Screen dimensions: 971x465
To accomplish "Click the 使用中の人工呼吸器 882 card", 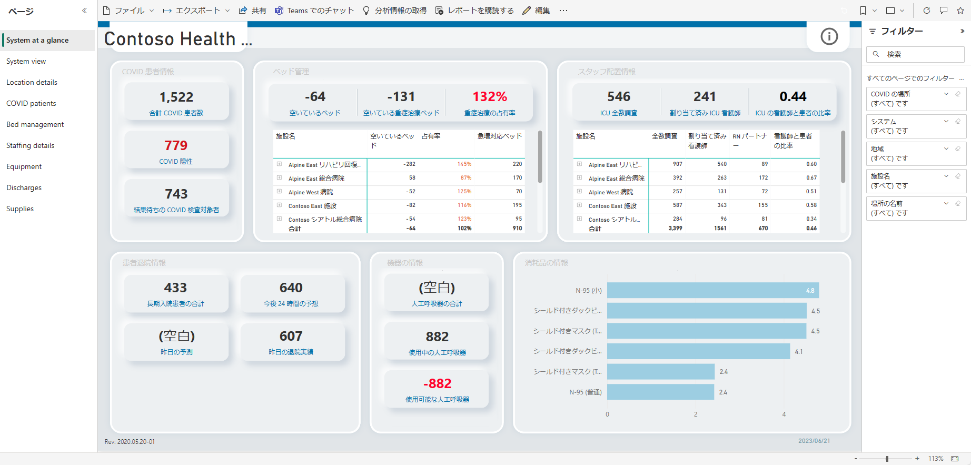I will click(x=437, y=341).
